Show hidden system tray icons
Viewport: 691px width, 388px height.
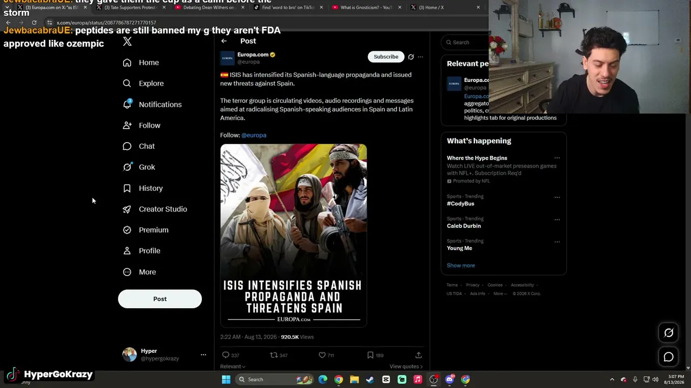pyautogui.click(x=612, y=379)
